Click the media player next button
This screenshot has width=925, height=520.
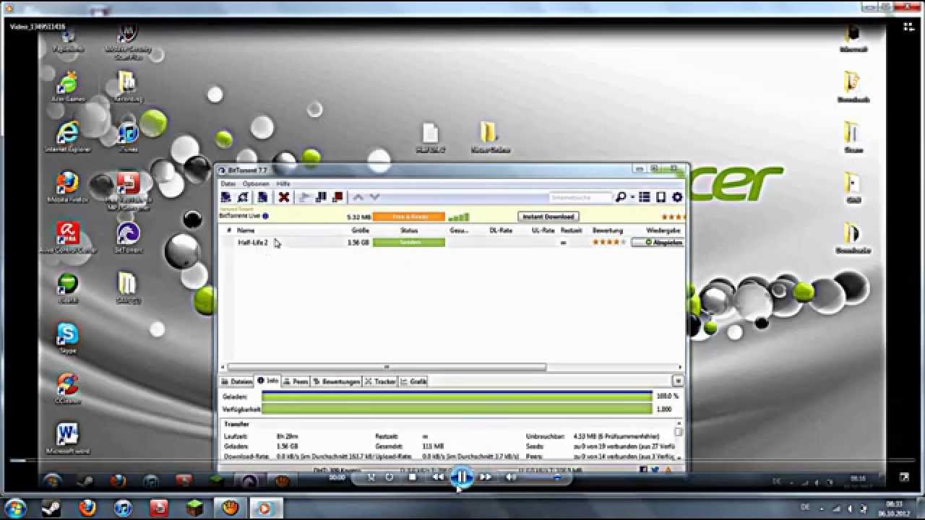click(x=486, y=477)
